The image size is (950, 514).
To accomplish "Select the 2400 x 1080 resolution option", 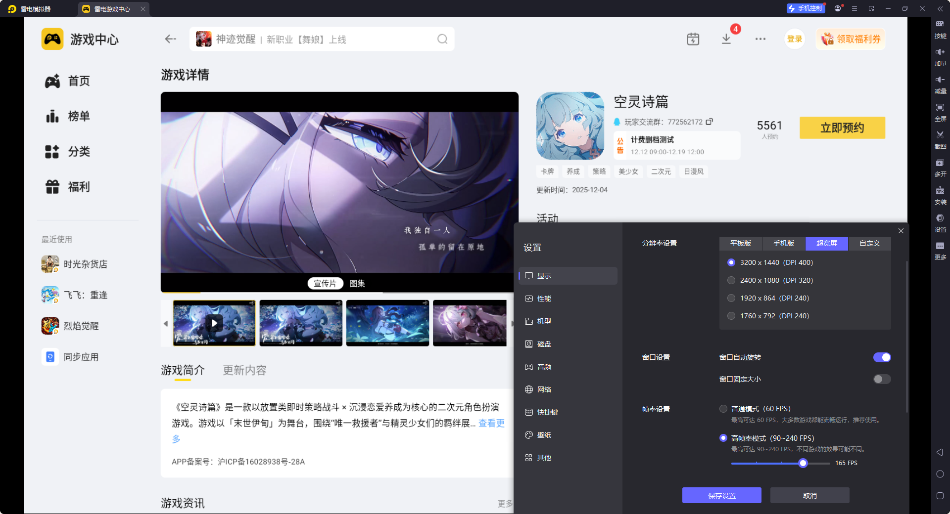I will pos(731,280).
